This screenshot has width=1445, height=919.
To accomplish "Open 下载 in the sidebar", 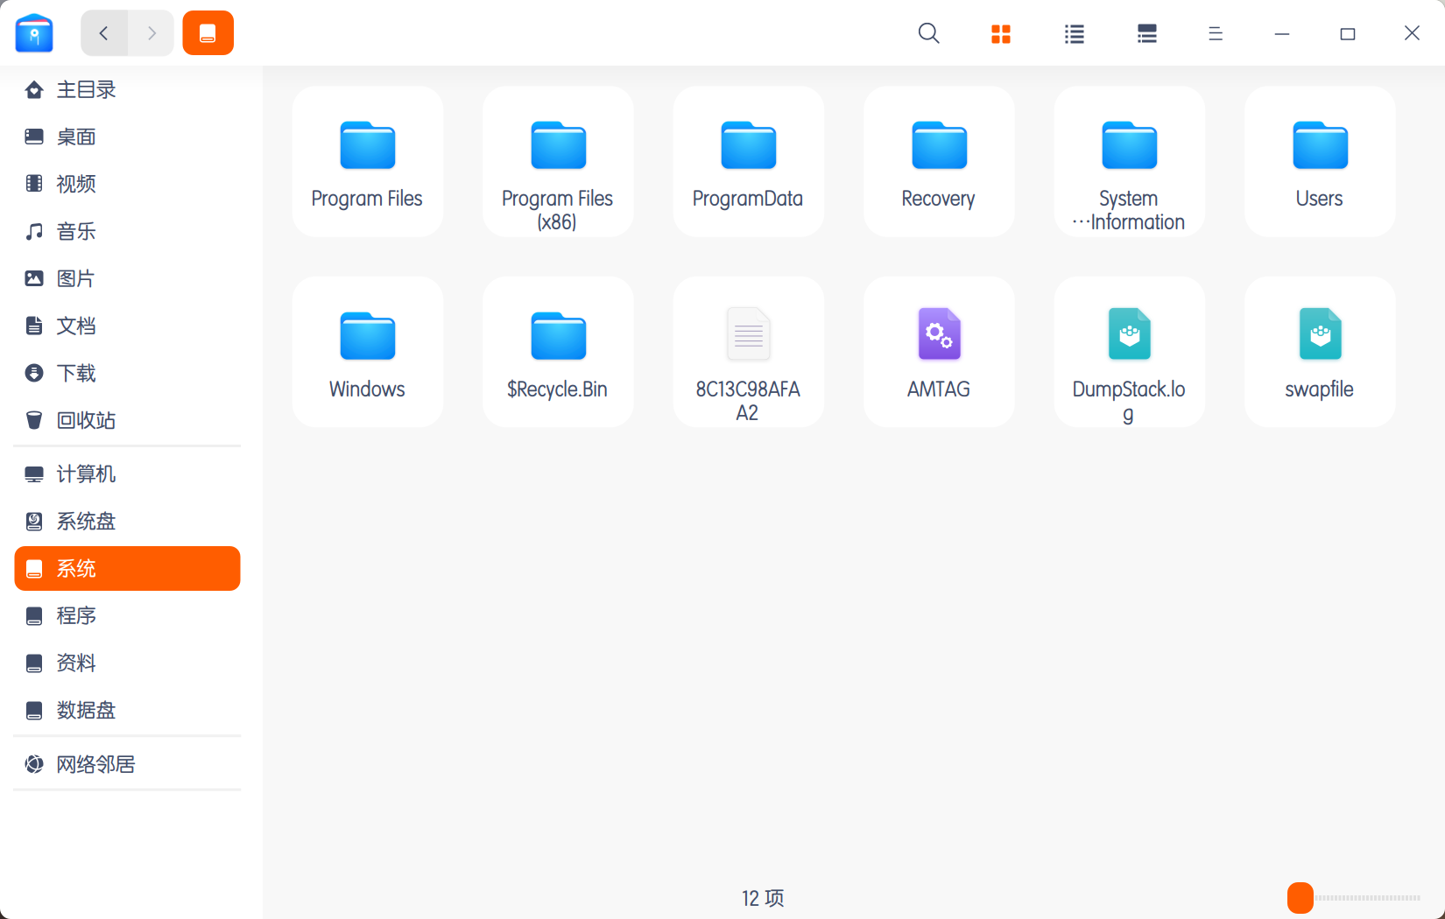I will 127,373.
